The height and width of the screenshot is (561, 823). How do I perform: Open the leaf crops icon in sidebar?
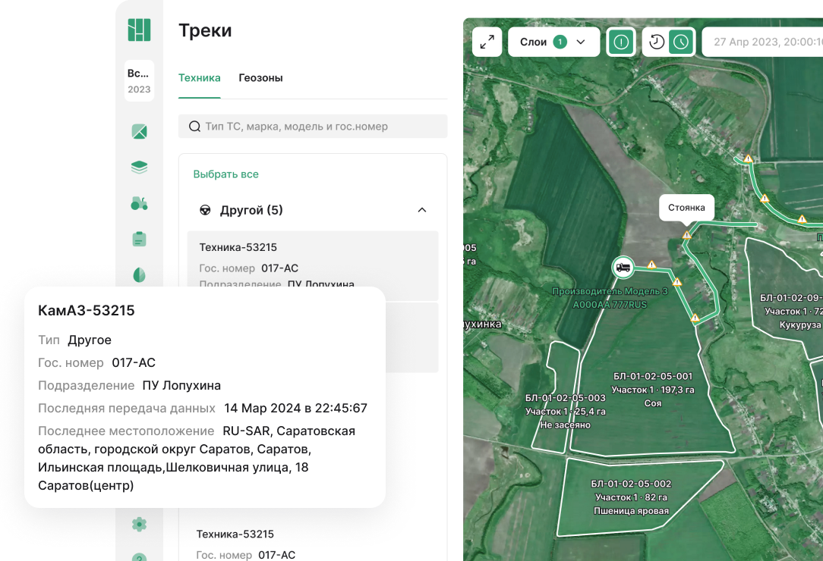click(139, 274)
